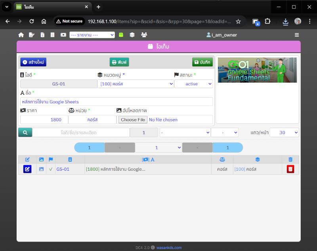Screen dimensions: 317x251
Task: Click the layers icon in top navbar
Action: click(x=132, y=35)
